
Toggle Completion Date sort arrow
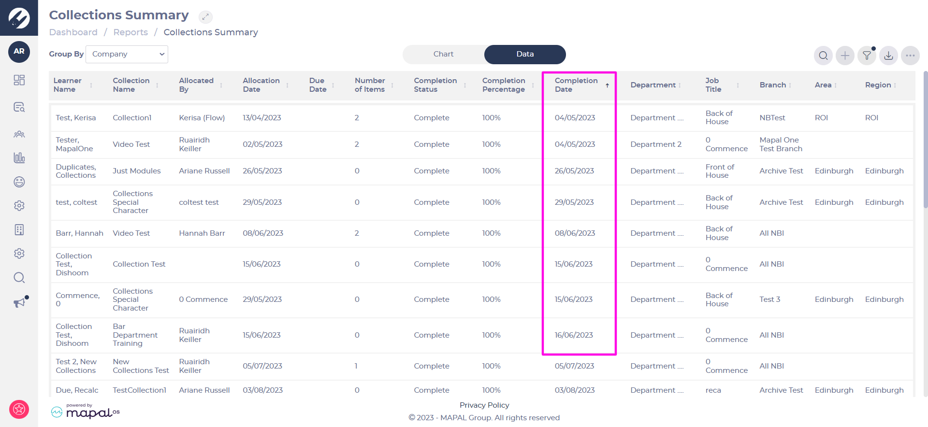click(607, 85)
